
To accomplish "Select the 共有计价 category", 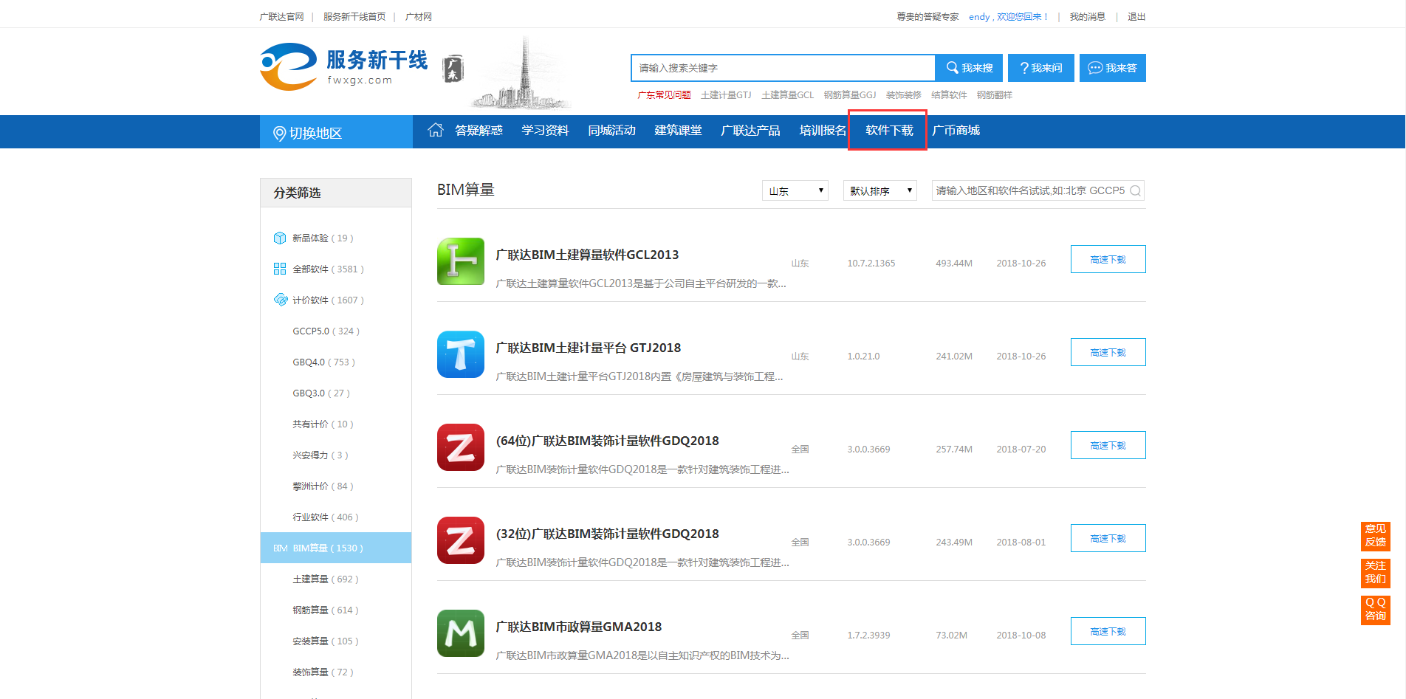I will pos(323,424).
